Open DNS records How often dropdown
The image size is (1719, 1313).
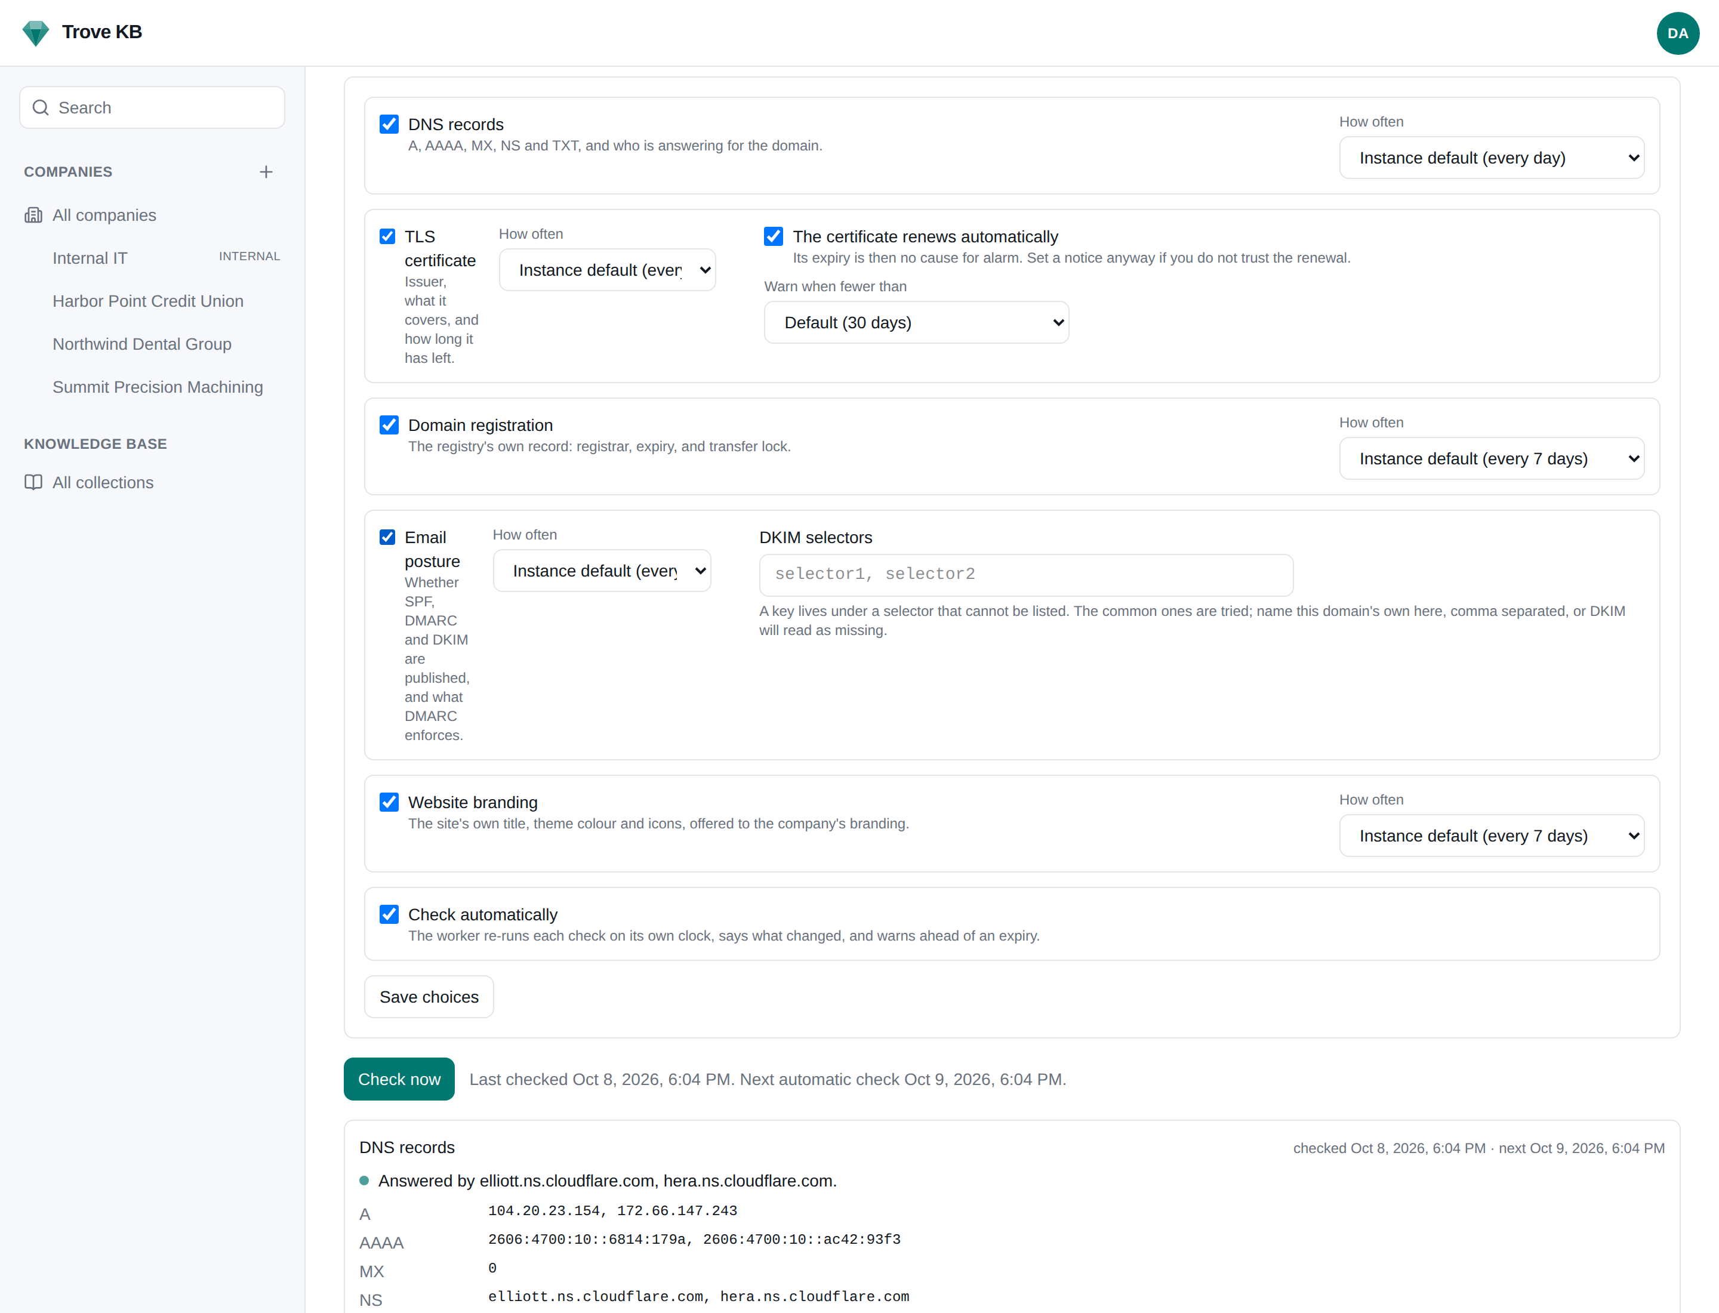point(1492,158)
